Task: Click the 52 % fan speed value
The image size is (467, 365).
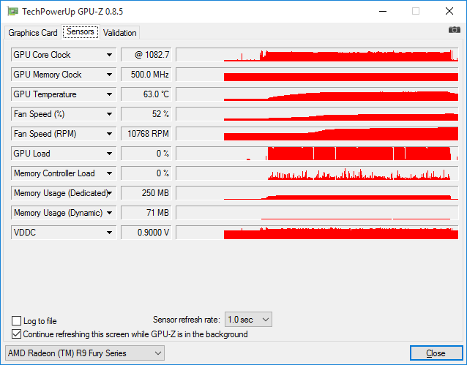Action: tap(146, 114)
